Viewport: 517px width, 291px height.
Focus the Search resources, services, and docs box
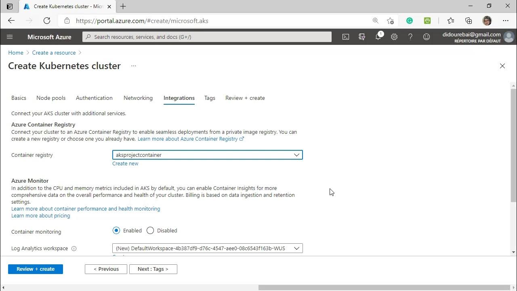pos(207,37)
